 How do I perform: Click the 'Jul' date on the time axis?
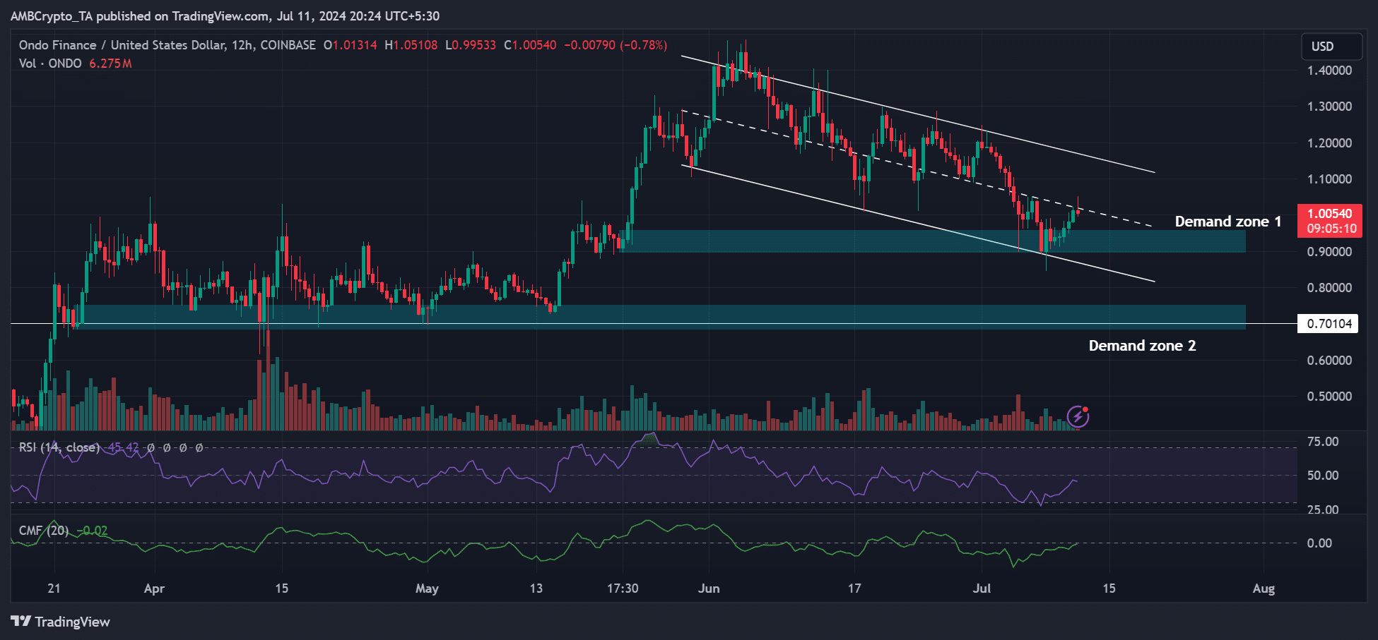tap(982, 588)
